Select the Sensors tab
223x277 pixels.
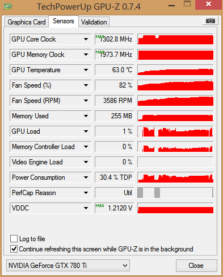coord(64,21)
